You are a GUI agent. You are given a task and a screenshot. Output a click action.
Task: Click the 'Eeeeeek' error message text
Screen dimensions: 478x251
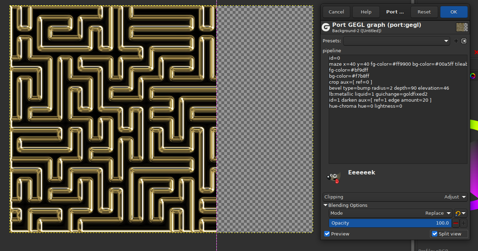[362, 173]
